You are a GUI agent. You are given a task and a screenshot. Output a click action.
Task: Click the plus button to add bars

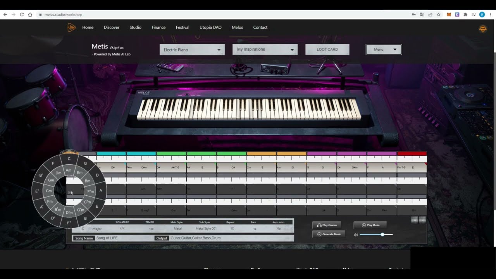point(415,220)
